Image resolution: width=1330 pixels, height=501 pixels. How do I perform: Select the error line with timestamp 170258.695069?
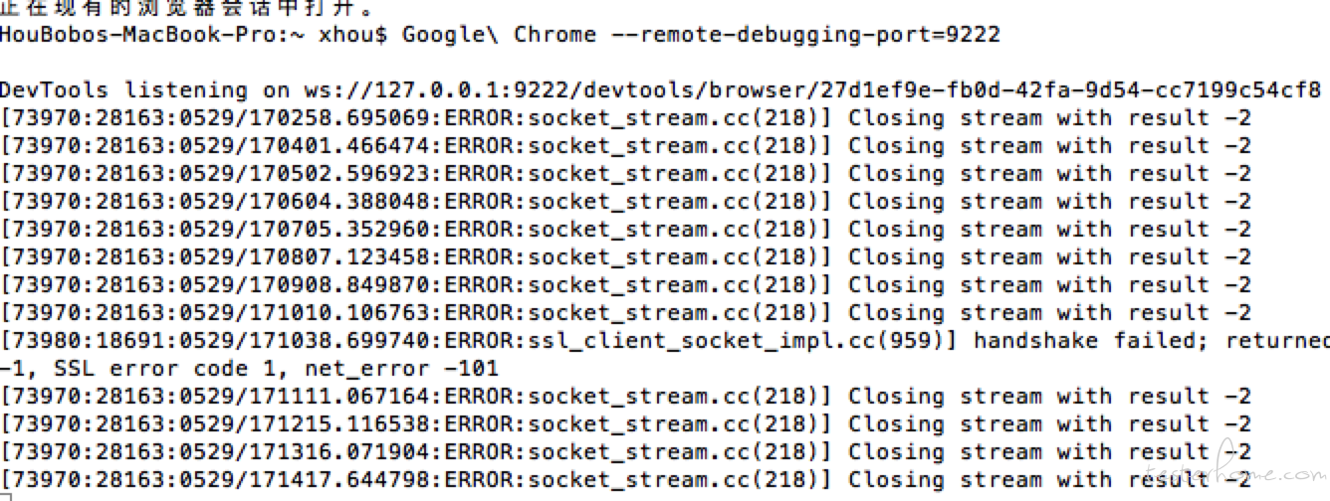pyautogui.click(x=625, y=118)
